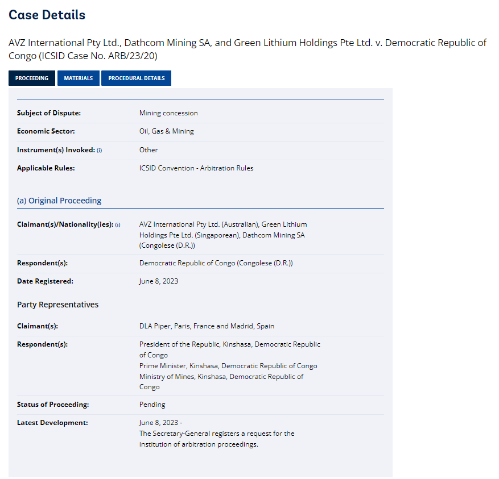
Task: Click President of the Republic, Kinshasa line
Action: tap(230, 349)
